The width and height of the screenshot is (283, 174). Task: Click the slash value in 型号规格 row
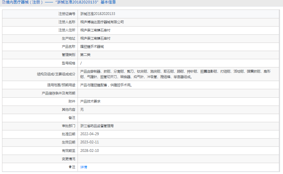[x=81, y=63]
